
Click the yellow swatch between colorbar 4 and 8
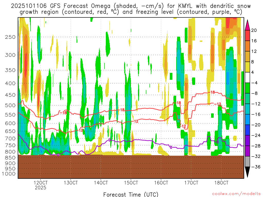tap(247, 67)
